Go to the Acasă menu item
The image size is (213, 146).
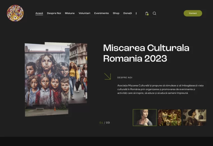39,13
